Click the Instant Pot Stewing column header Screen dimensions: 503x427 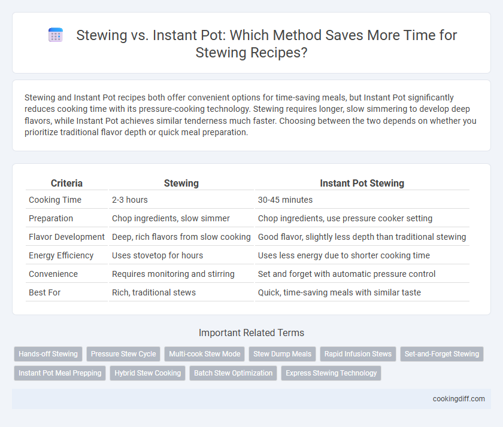click(362, 183)
